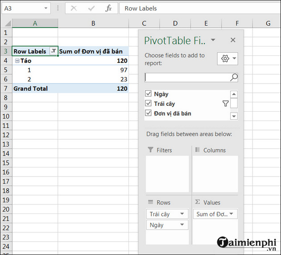Click the empty Columns area box
The width and height of the screenshot is (281, 255).
[215, 174]
